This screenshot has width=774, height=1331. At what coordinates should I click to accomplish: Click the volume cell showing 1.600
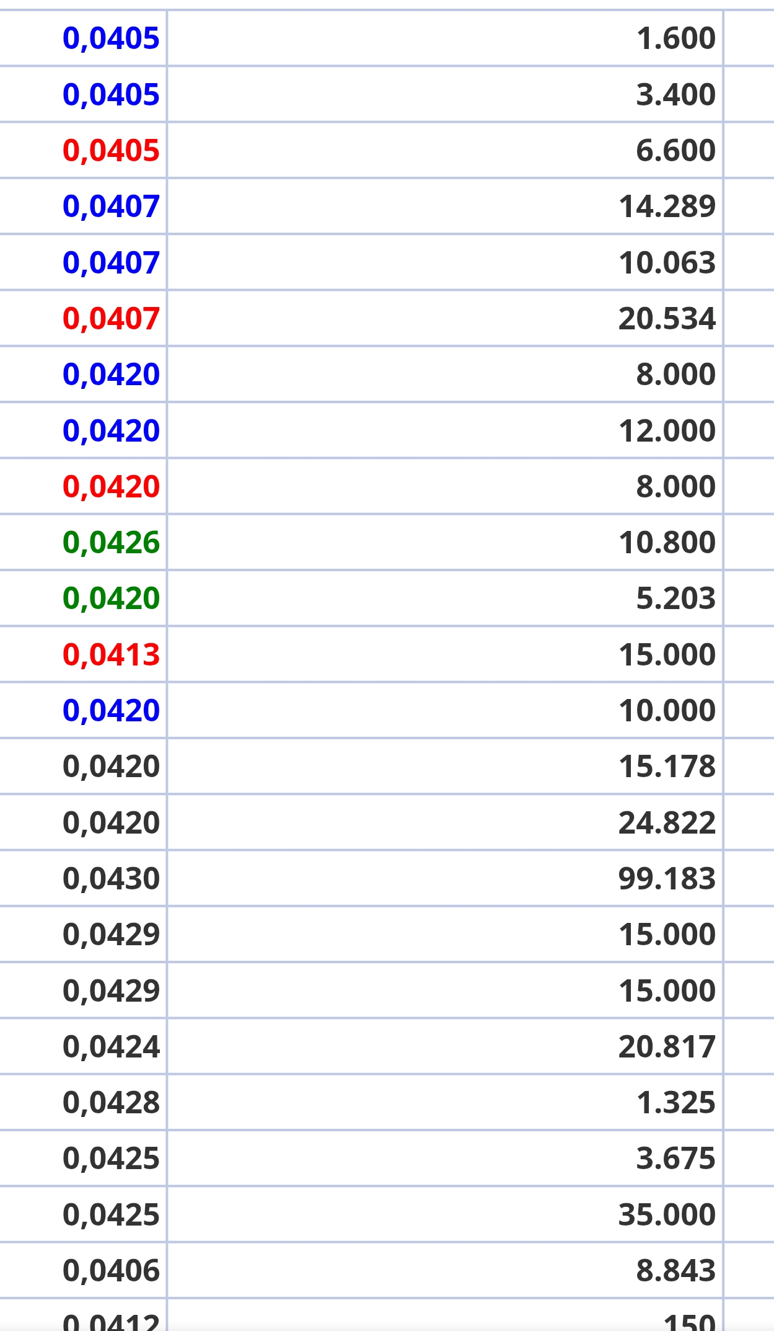point(675,38)
